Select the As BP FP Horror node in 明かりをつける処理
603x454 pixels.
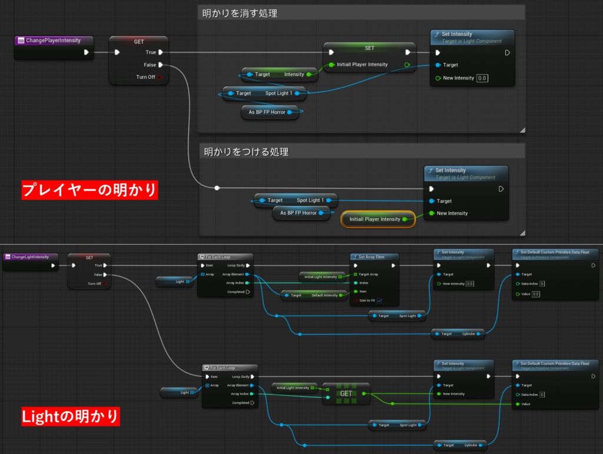pyautogui.click(x=301, y=213)
